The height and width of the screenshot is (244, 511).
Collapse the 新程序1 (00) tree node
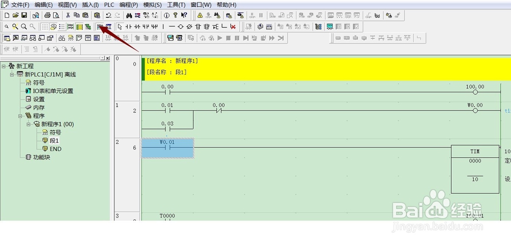click(28, 124)
